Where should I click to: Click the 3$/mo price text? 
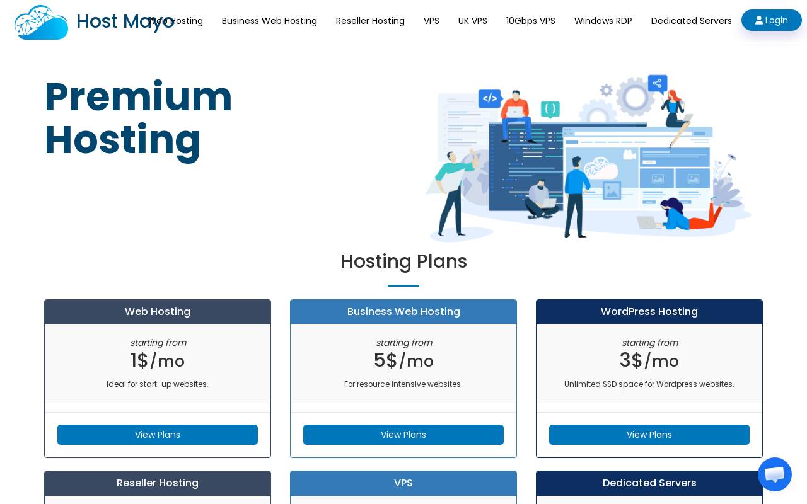[649, 361]
